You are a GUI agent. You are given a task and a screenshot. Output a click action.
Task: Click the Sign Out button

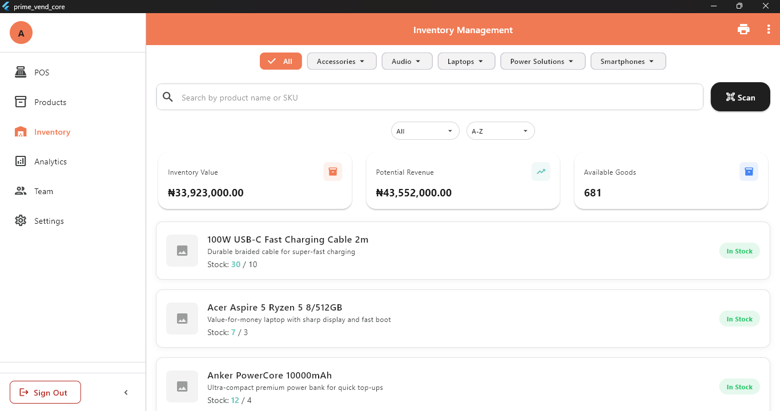point(45,392)
